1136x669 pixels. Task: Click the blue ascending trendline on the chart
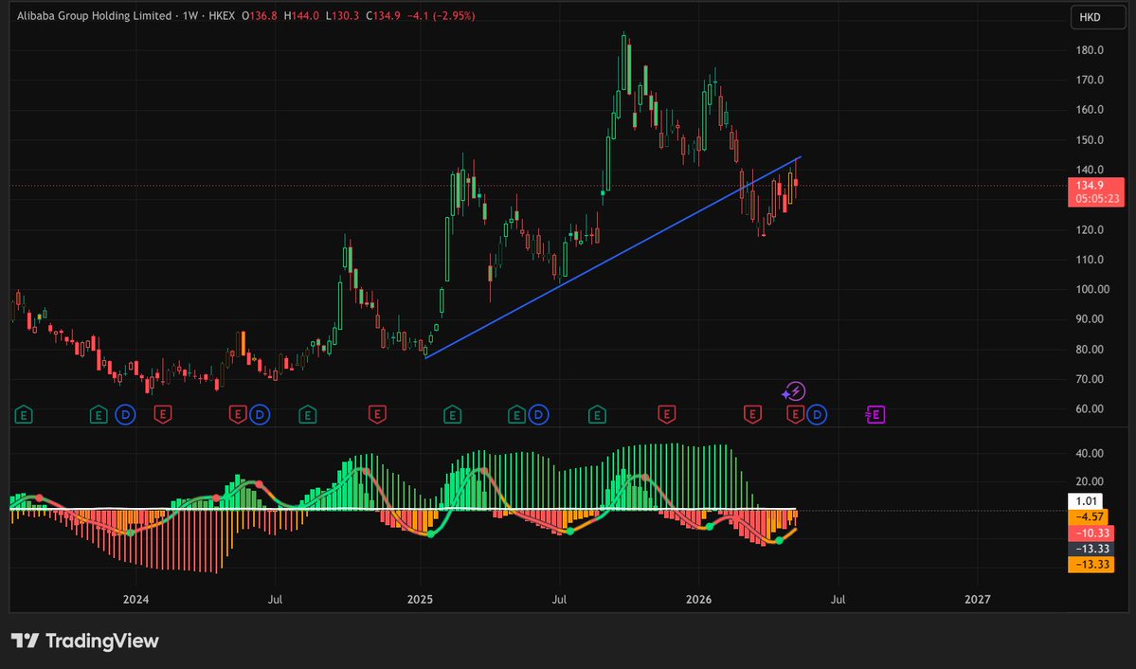pos(612,258)
